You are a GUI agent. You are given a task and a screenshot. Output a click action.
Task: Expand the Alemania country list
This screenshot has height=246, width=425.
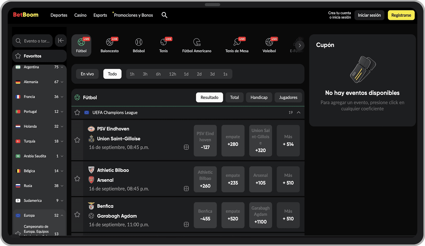point(62,82)
